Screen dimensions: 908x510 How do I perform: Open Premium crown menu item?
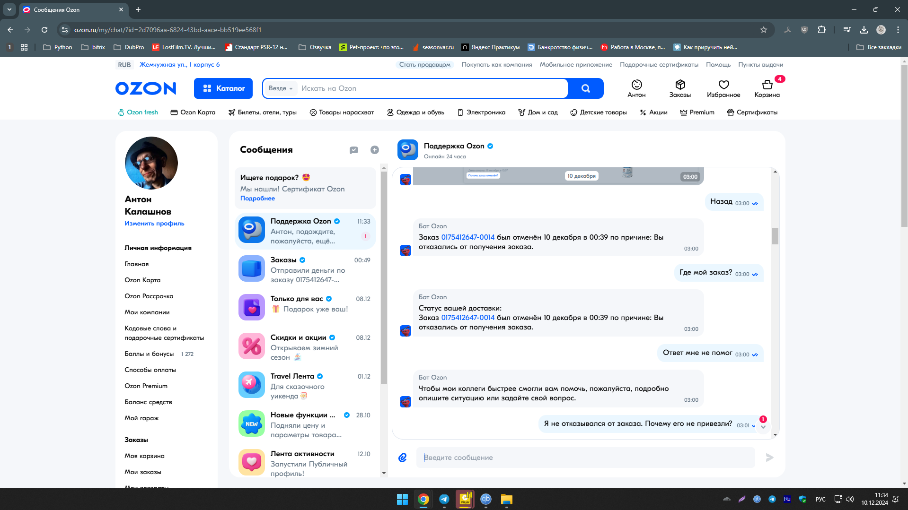click(697, 112)
